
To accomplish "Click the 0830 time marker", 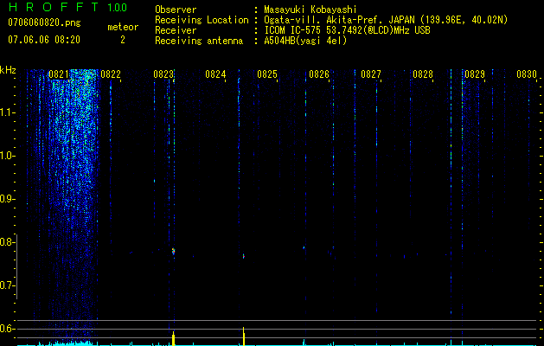I will 527,74.
